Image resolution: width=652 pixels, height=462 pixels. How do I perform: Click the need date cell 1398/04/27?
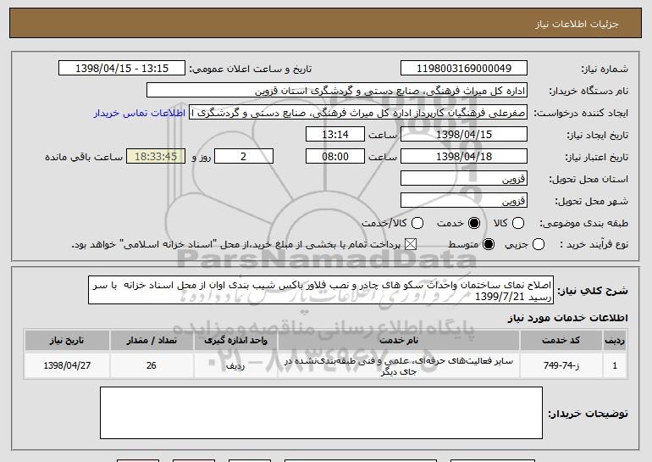point(67,365)
